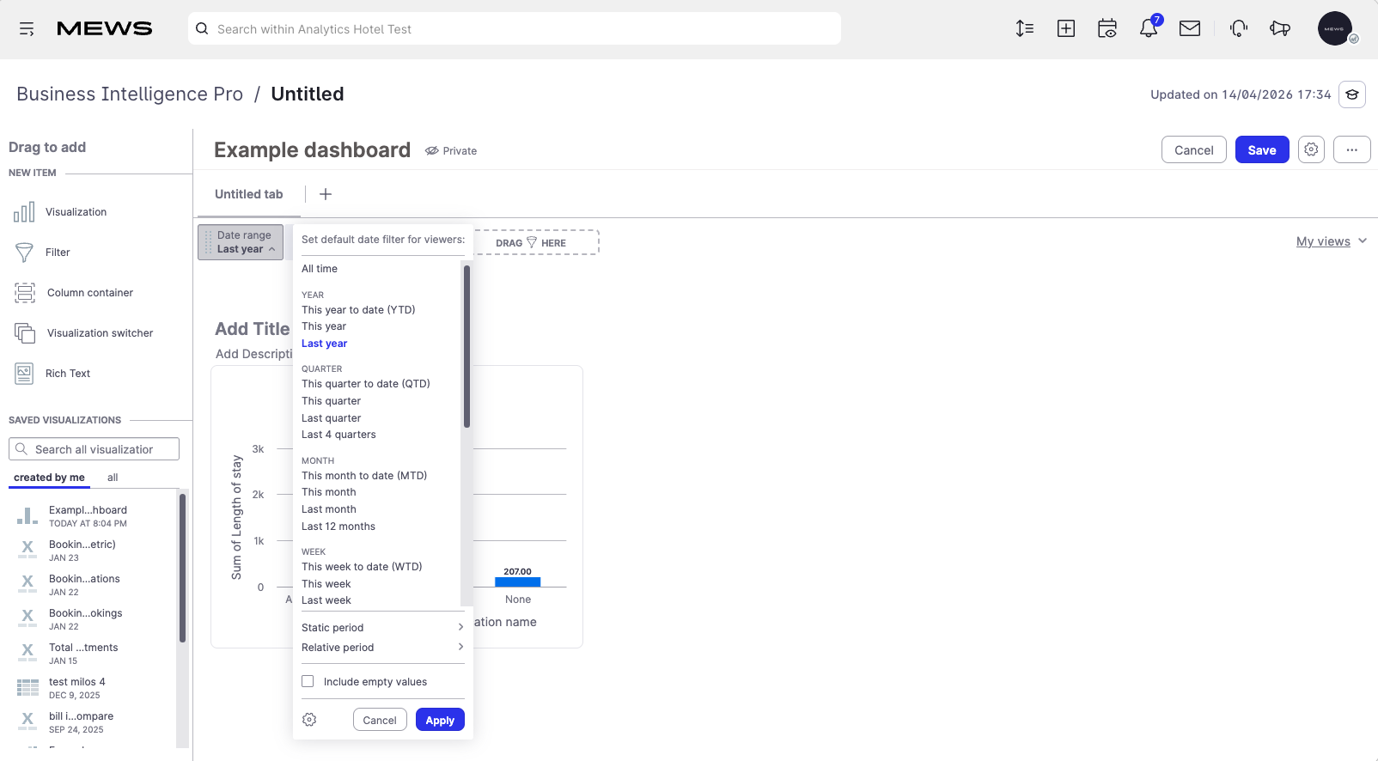This screenshot has height=761, width=1378.
Task: Switch to created by me tab
Action: [x=49, y=478]
